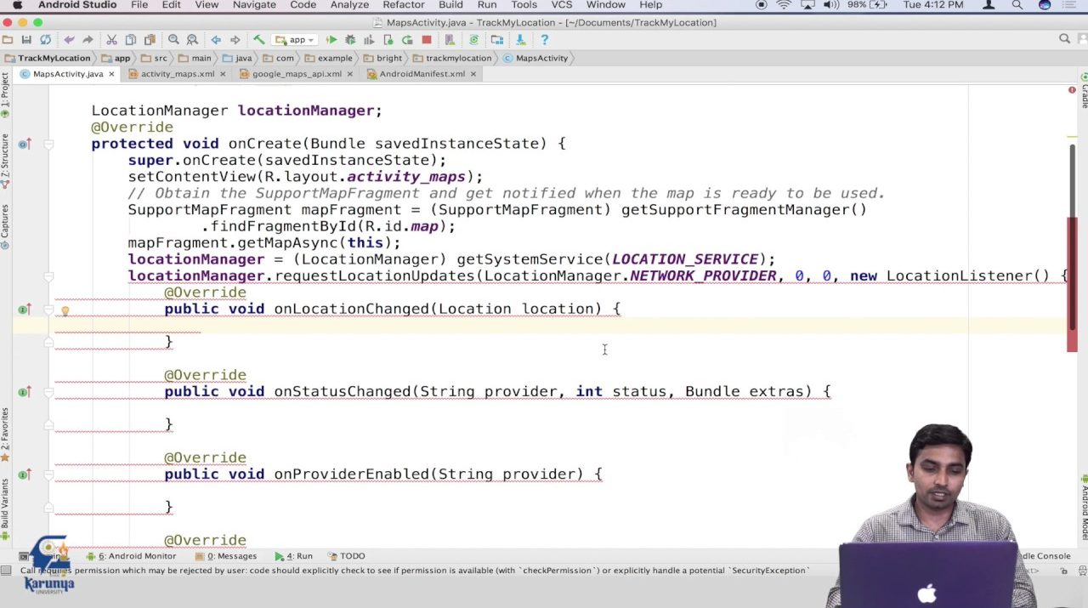The image size is (1088, 608).
Task: Switch to the AndroidManifest.xml tab
Action: [421, 74]
